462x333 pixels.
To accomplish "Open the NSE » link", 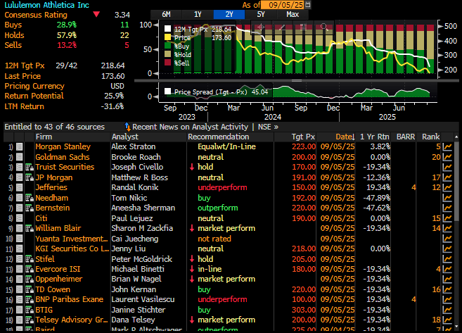I will point(268,127).
